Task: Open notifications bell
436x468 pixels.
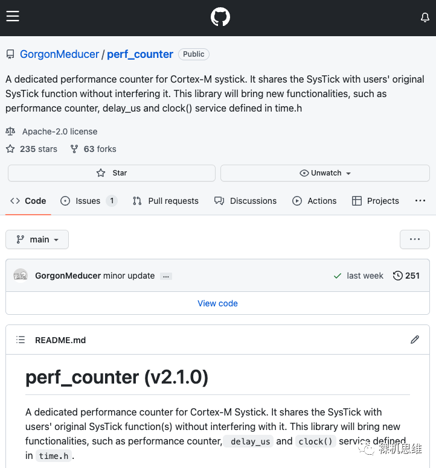Action: click(425, 17)
